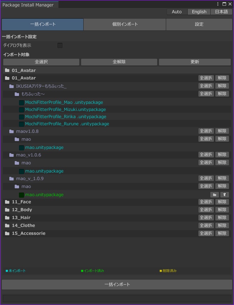Click the folder icon beside 15_Accessorie
234x305 pixels.
tap(7, 233)
